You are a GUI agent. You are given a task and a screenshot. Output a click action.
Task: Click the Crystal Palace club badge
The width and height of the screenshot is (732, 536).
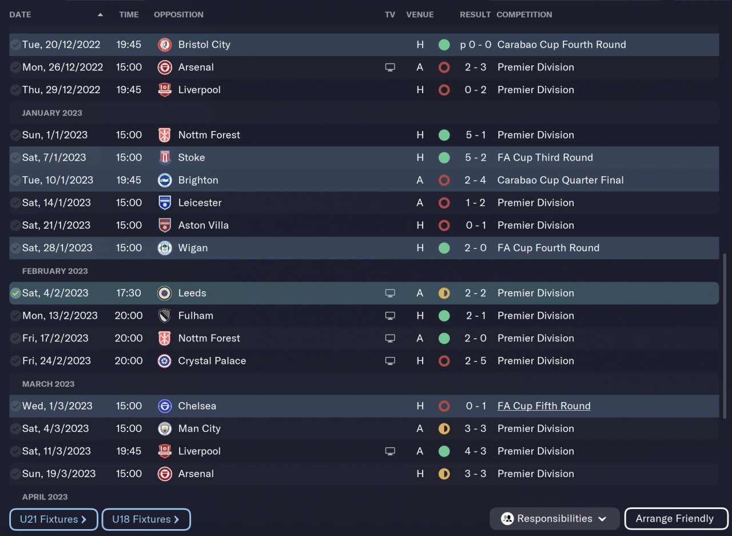point(165,361)
